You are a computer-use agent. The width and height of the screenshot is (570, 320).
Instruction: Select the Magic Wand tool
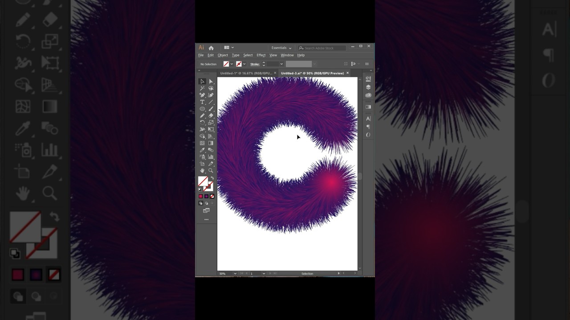click(202, 88)
